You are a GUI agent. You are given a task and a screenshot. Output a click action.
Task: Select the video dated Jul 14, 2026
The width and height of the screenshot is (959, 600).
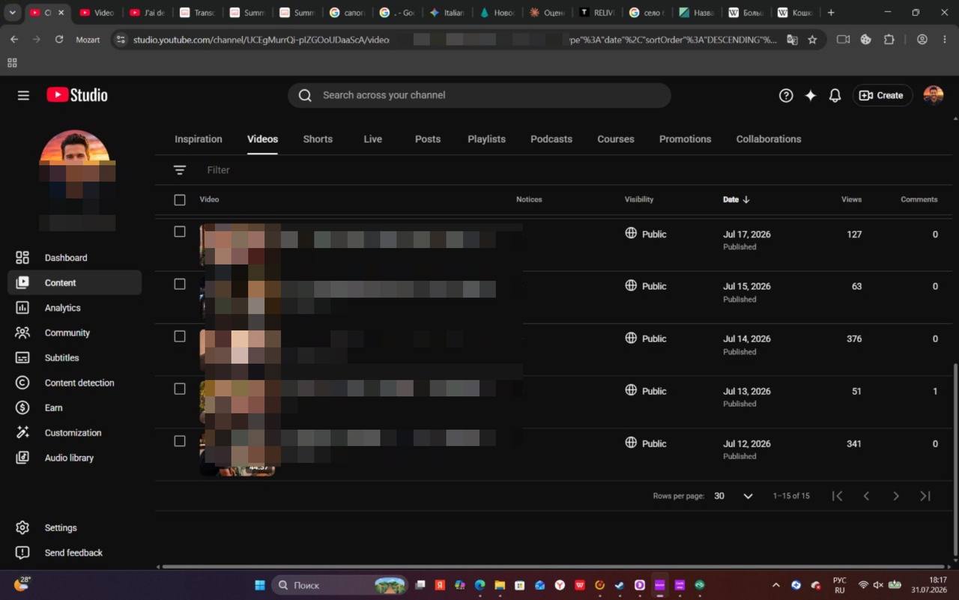point(180,336)
